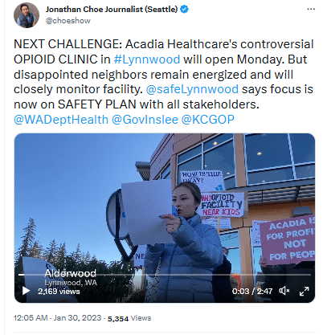Open the #Lynnwood hashtag
323x335 pixels.
tap(147, 59)
